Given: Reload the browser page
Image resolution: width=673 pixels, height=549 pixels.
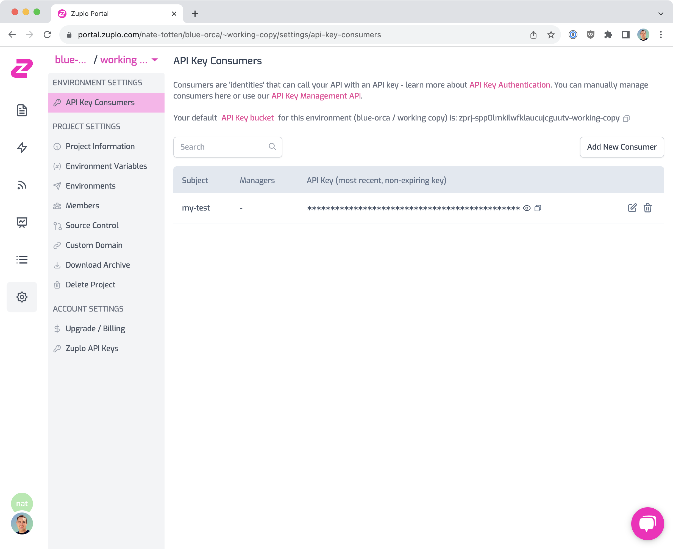Looking at the screenshot, I should tap(48, 35).
